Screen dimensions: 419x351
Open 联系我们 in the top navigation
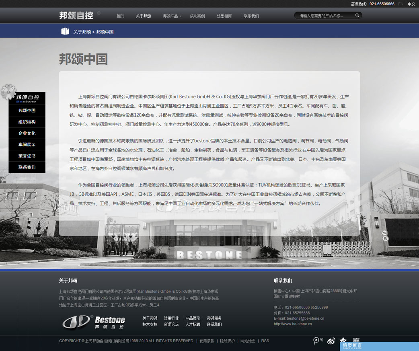(x=251, y=16)
